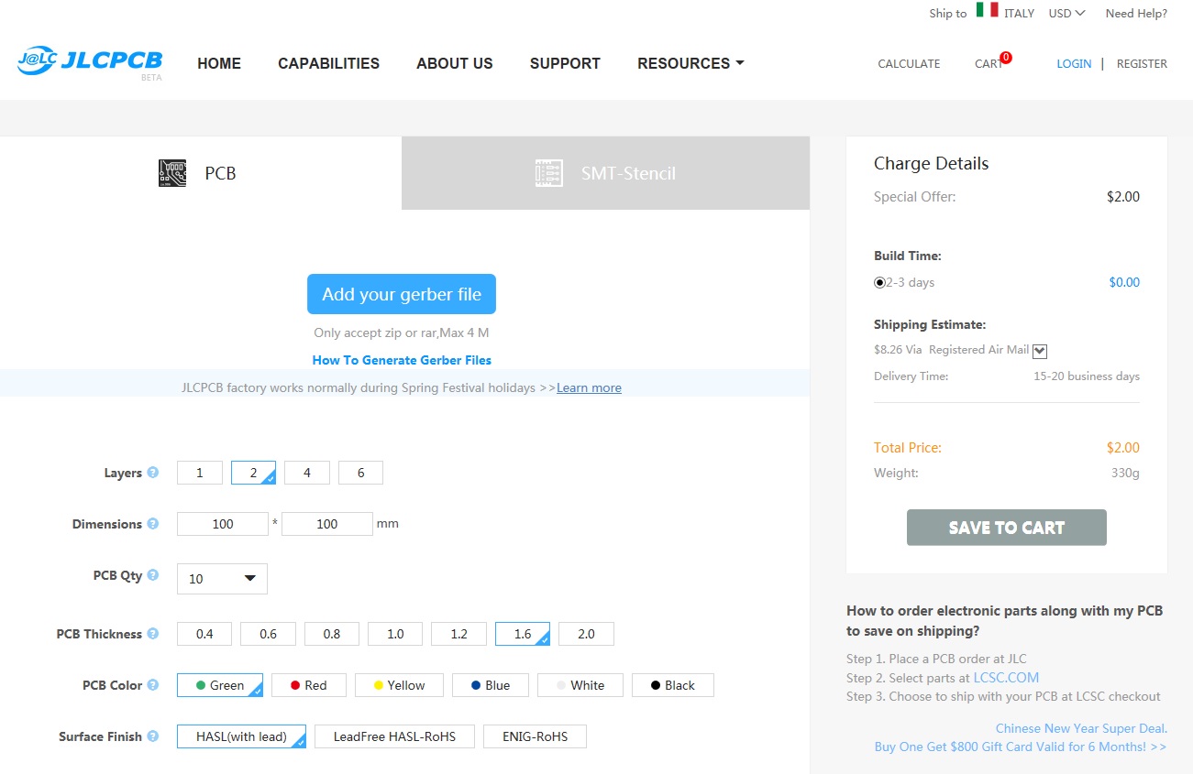Screen dimensions: 1193x774
Task: Choose 1.0 PCB thickness
Action: [395, 634]
